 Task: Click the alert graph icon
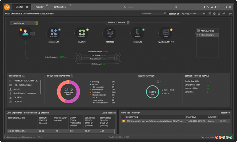click(225, 121)
